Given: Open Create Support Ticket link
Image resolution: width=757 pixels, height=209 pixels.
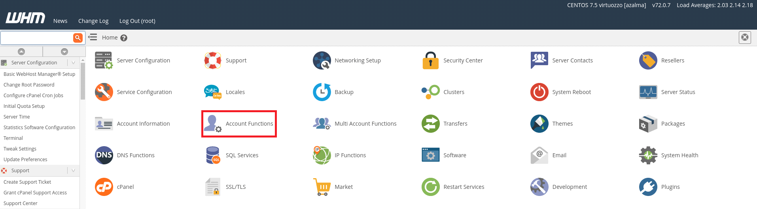Looking at the screenshot, I should [x=27, y=182].
